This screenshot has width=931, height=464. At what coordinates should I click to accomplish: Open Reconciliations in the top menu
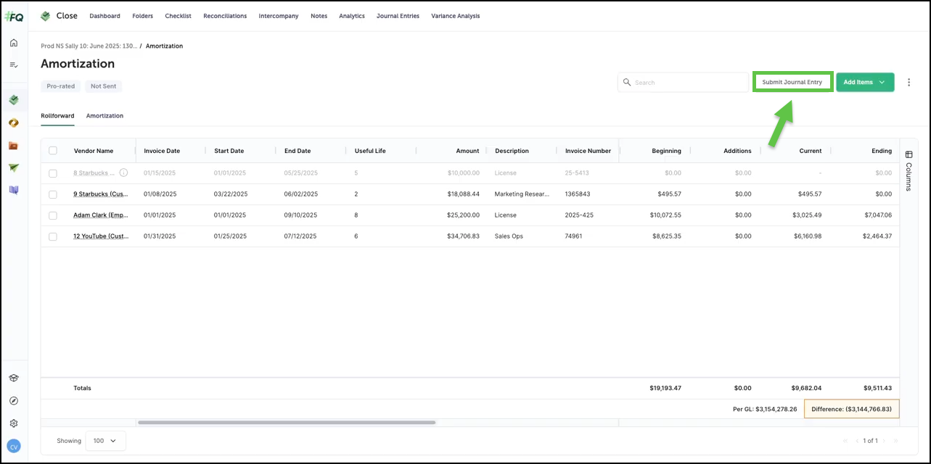[225, 16]
